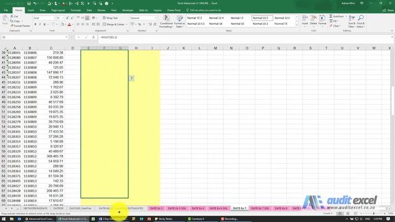The height and width of the screenshot is (222, 395).
Task: Open the font name dropdown
Action: [54, 18]
